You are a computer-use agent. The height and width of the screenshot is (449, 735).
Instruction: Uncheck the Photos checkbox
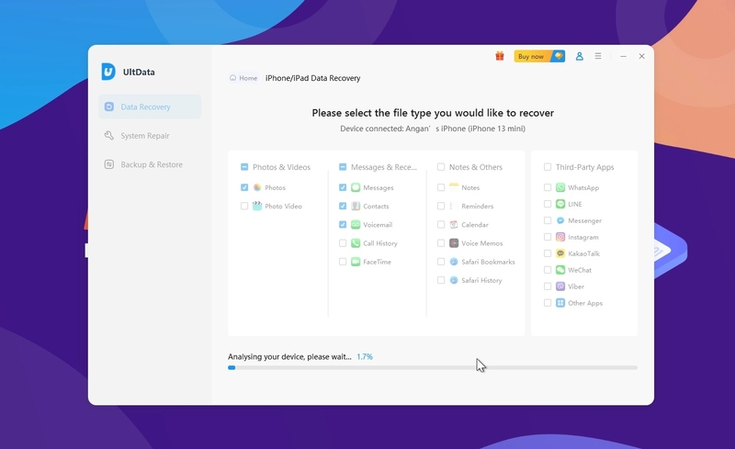244,187
